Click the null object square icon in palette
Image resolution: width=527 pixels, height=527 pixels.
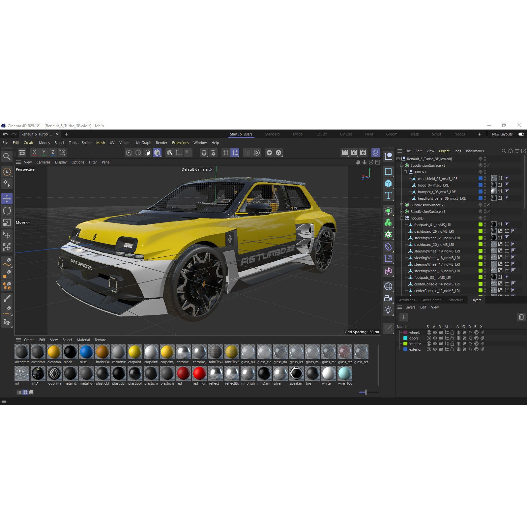point(388,172)
